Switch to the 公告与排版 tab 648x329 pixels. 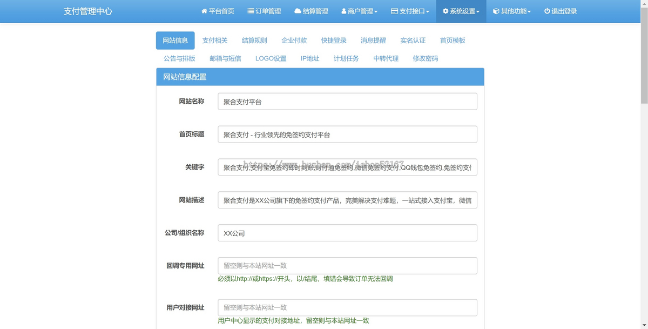tap(179, 58)
